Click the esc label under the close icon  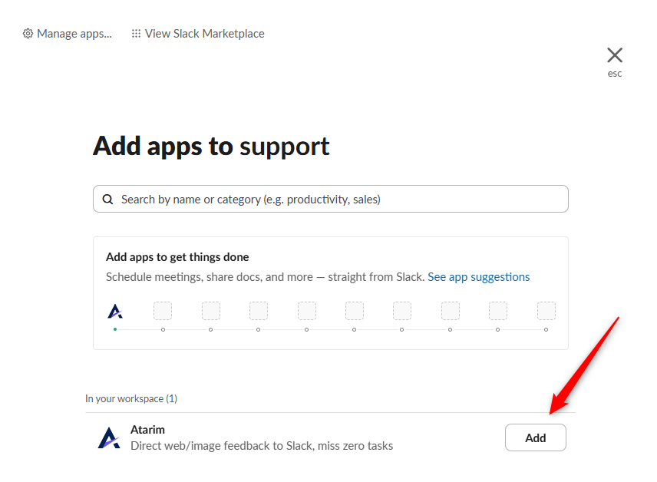(615, 74)
